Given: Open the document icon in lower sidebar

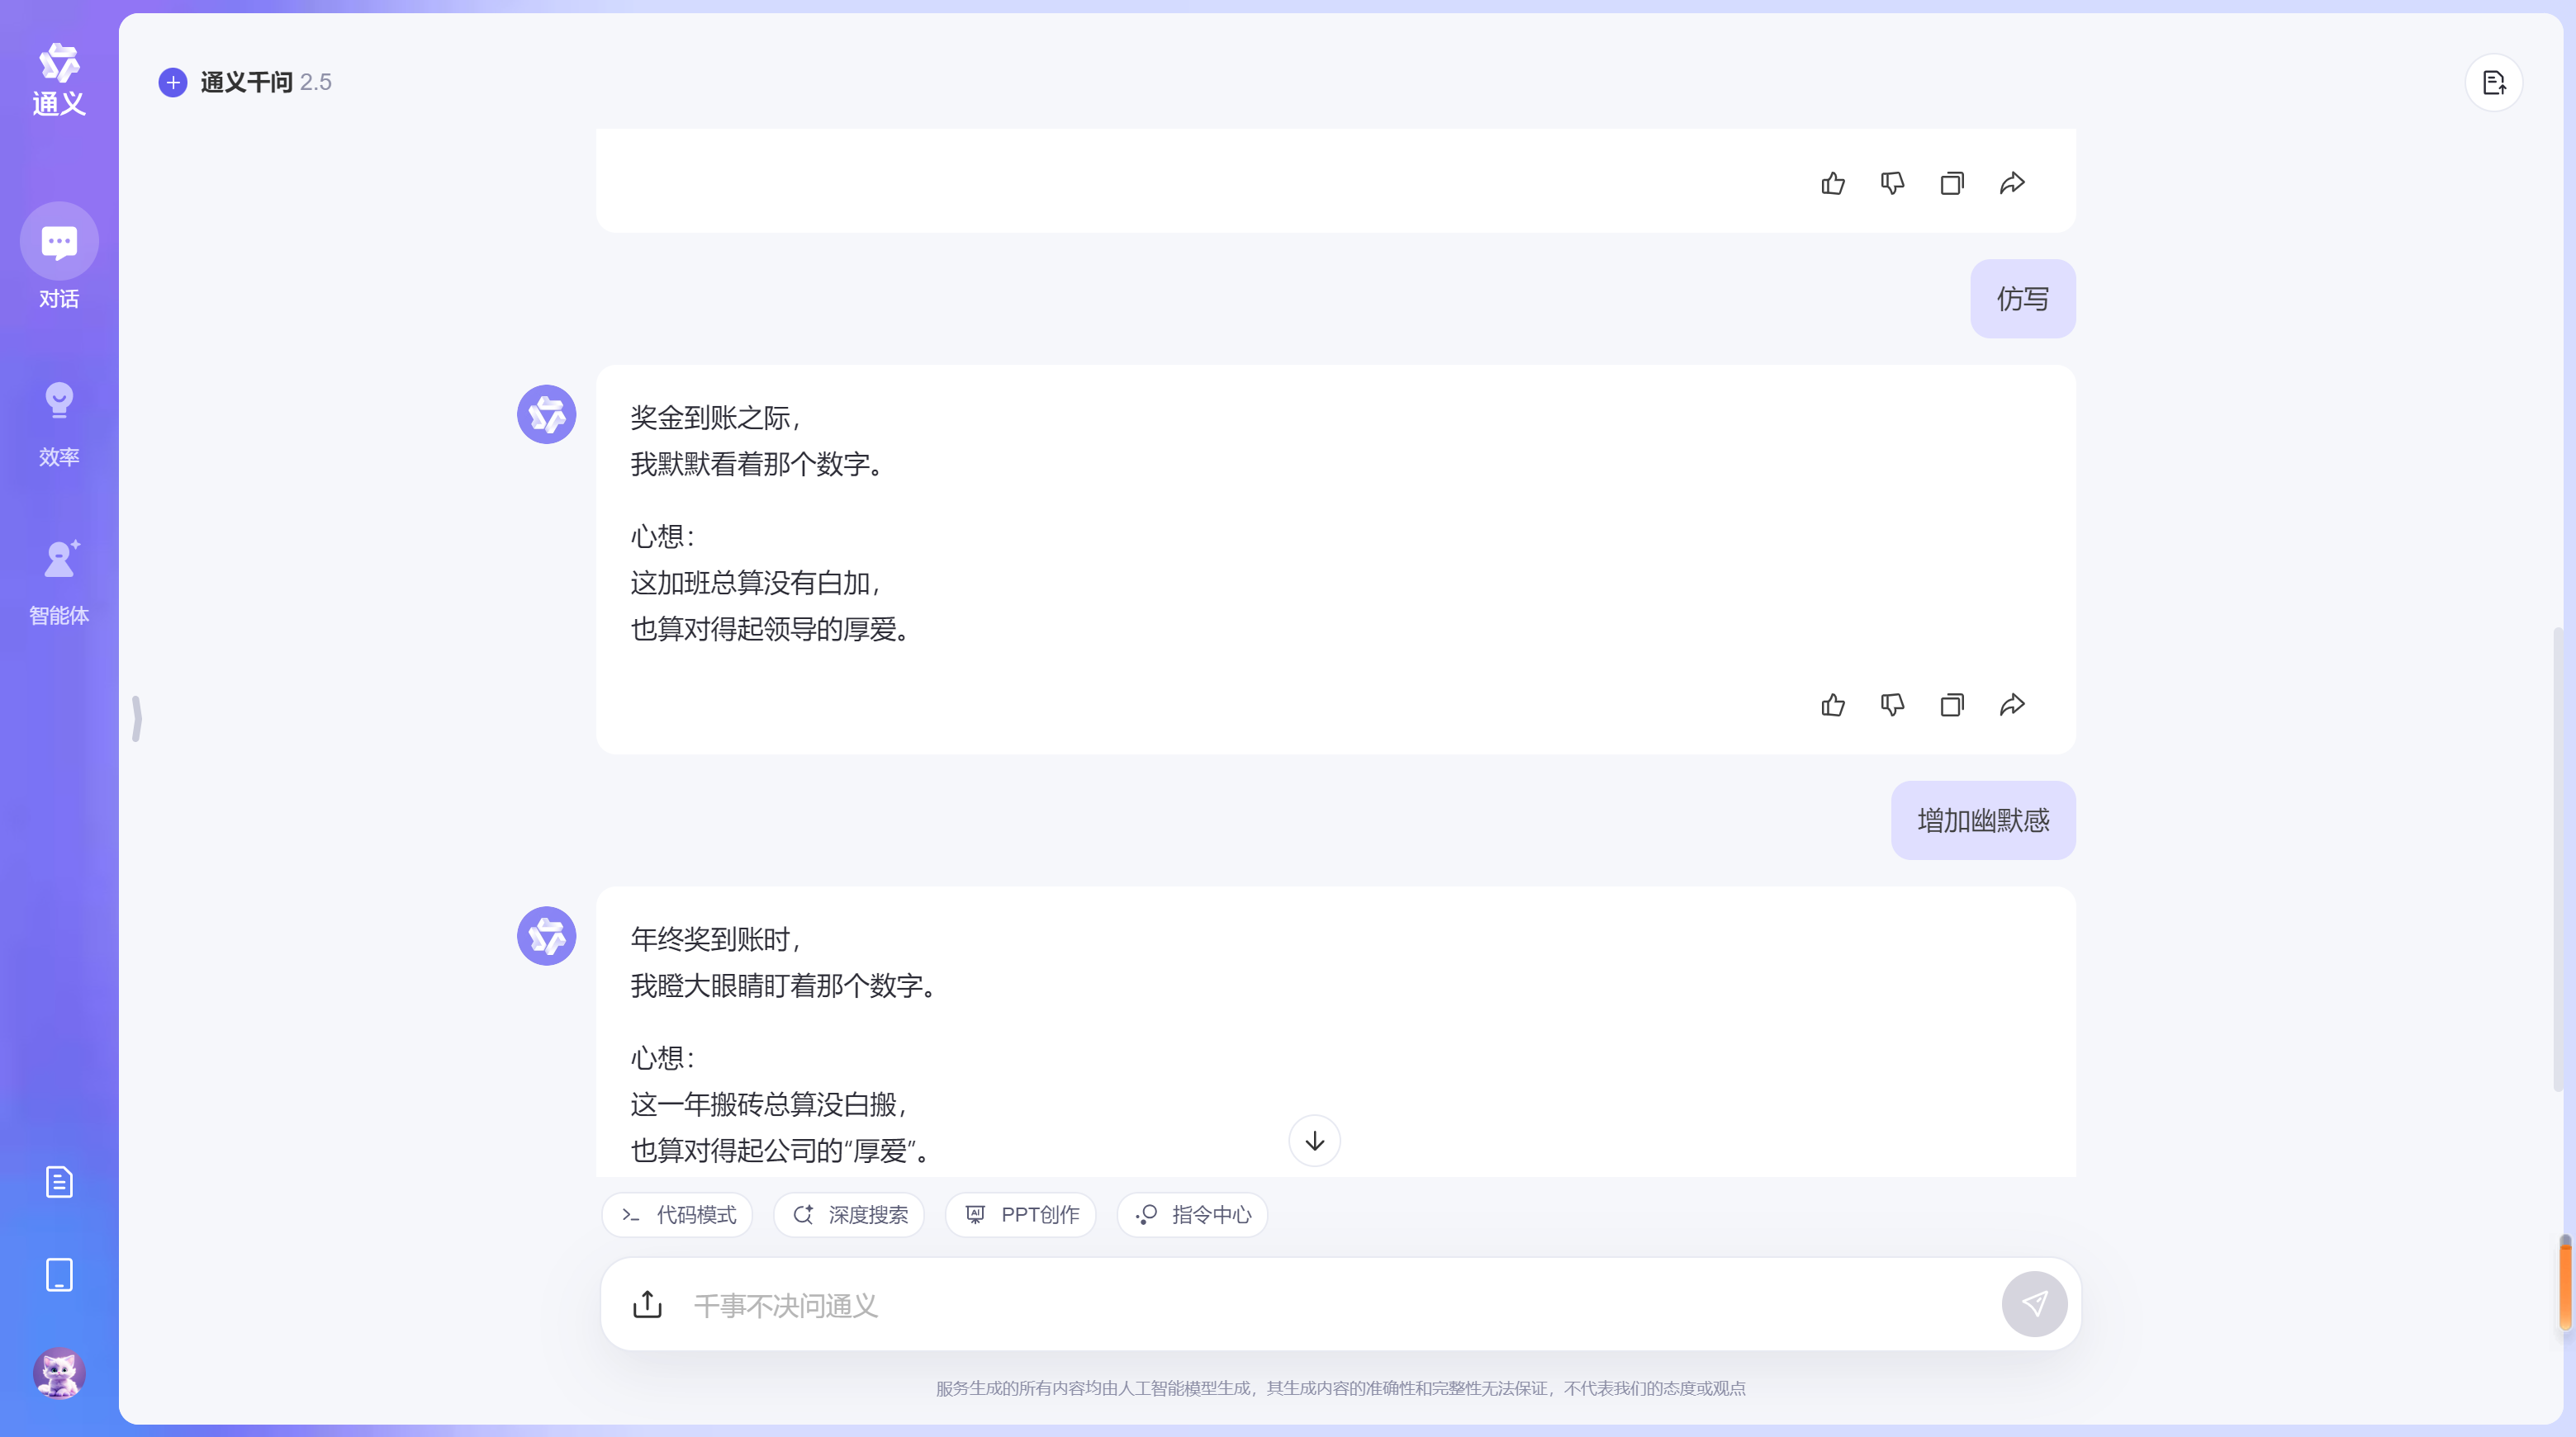Looking at the screenshot, I should pos(59,1181).
